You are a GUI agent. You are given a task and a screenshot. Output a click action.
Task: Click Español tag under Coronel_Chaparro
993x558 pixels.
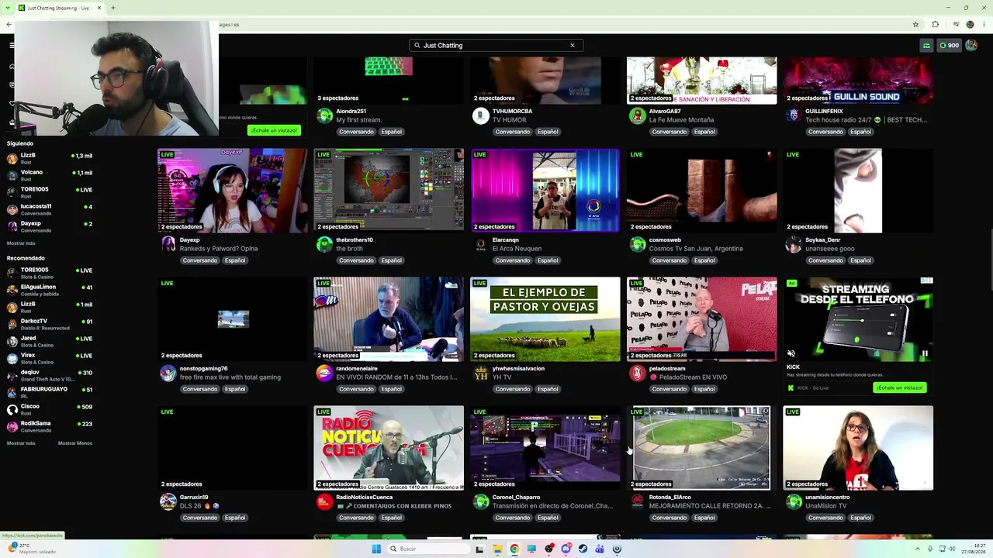click(548, 518)
